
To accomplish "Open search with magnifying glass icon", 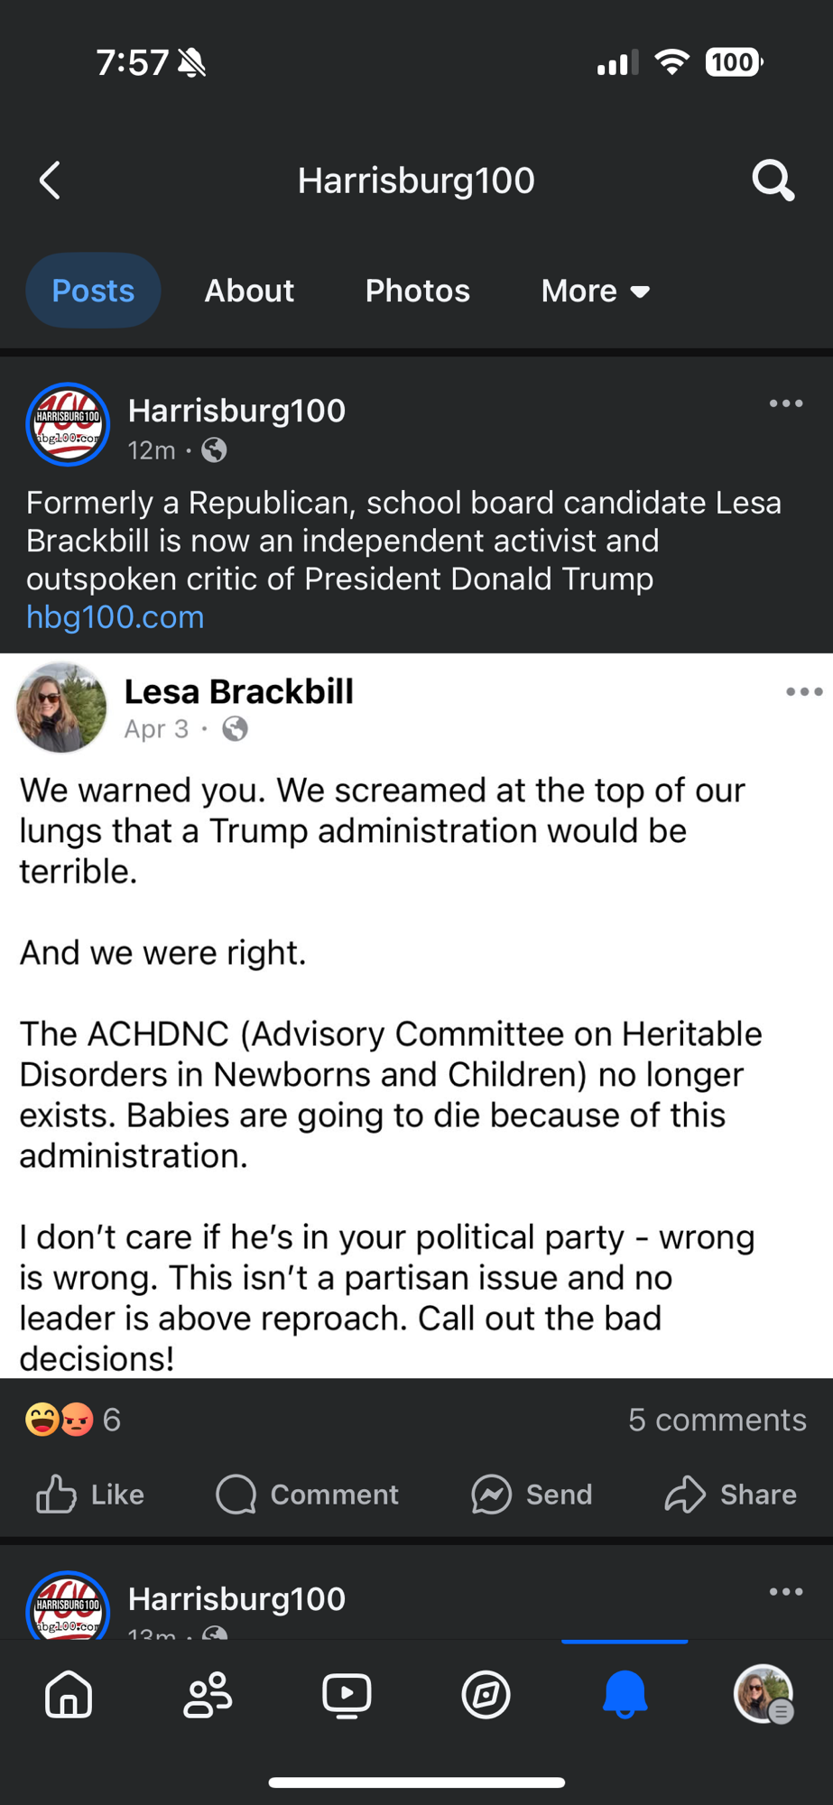I will [x=773, y=180].
